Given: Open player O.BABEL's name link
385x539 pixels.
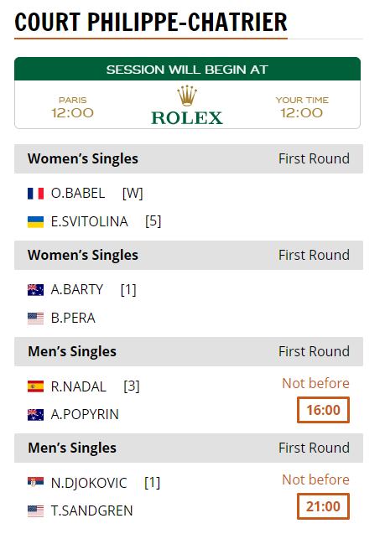Looking at the screenshot, I should [78, 193].
